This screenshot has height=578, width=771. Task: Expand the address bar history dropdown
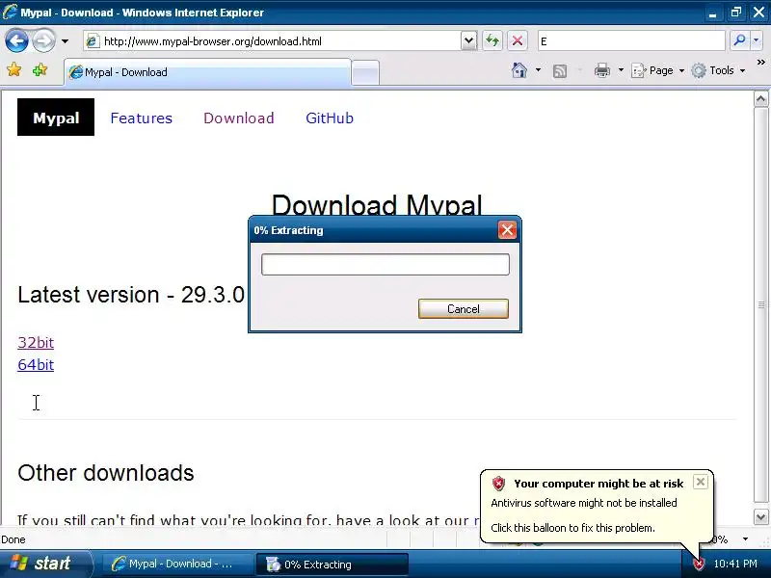click(469, 41)
